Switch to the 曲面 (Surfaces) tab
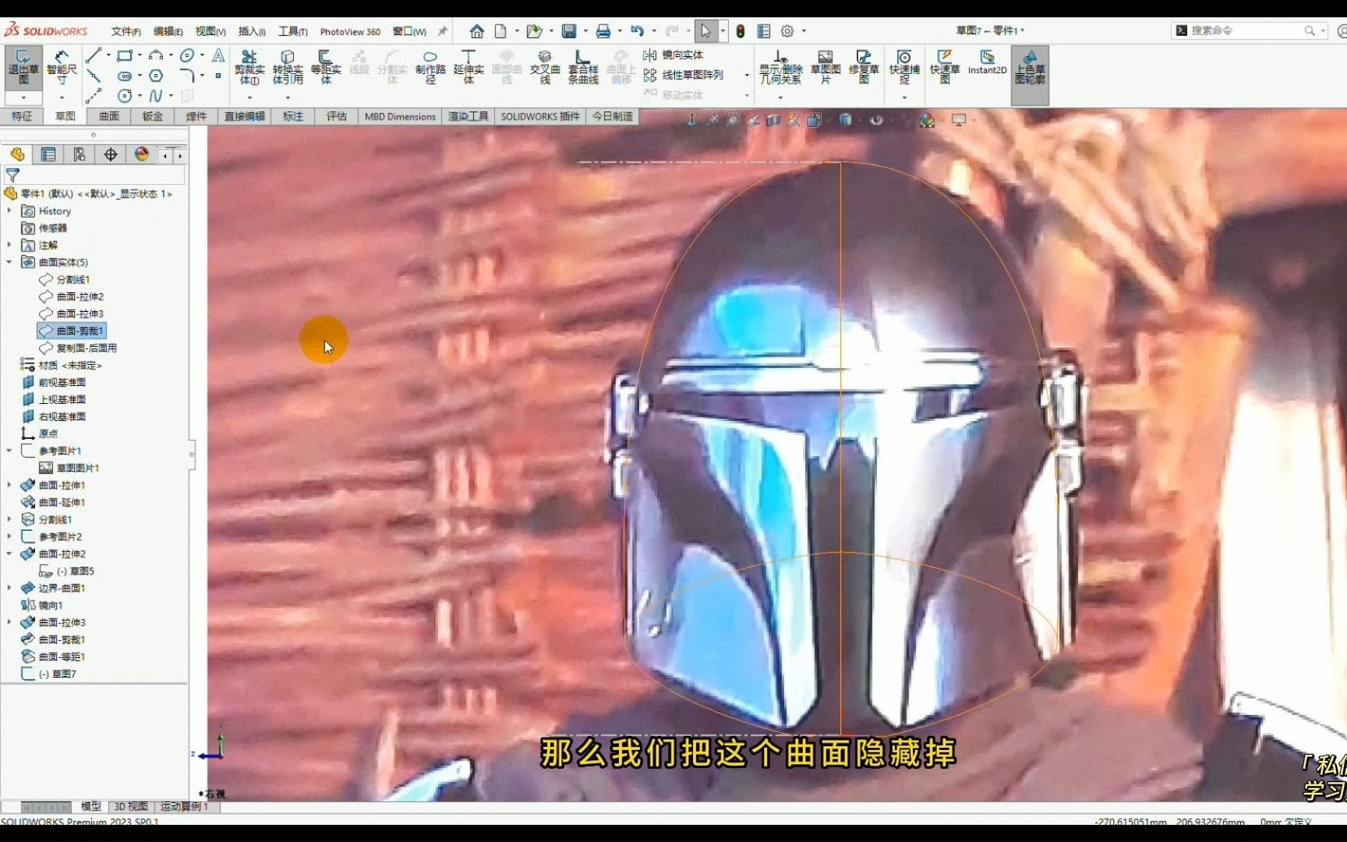This screenshot has height=842, width=1347. click(x=108, y=116)
